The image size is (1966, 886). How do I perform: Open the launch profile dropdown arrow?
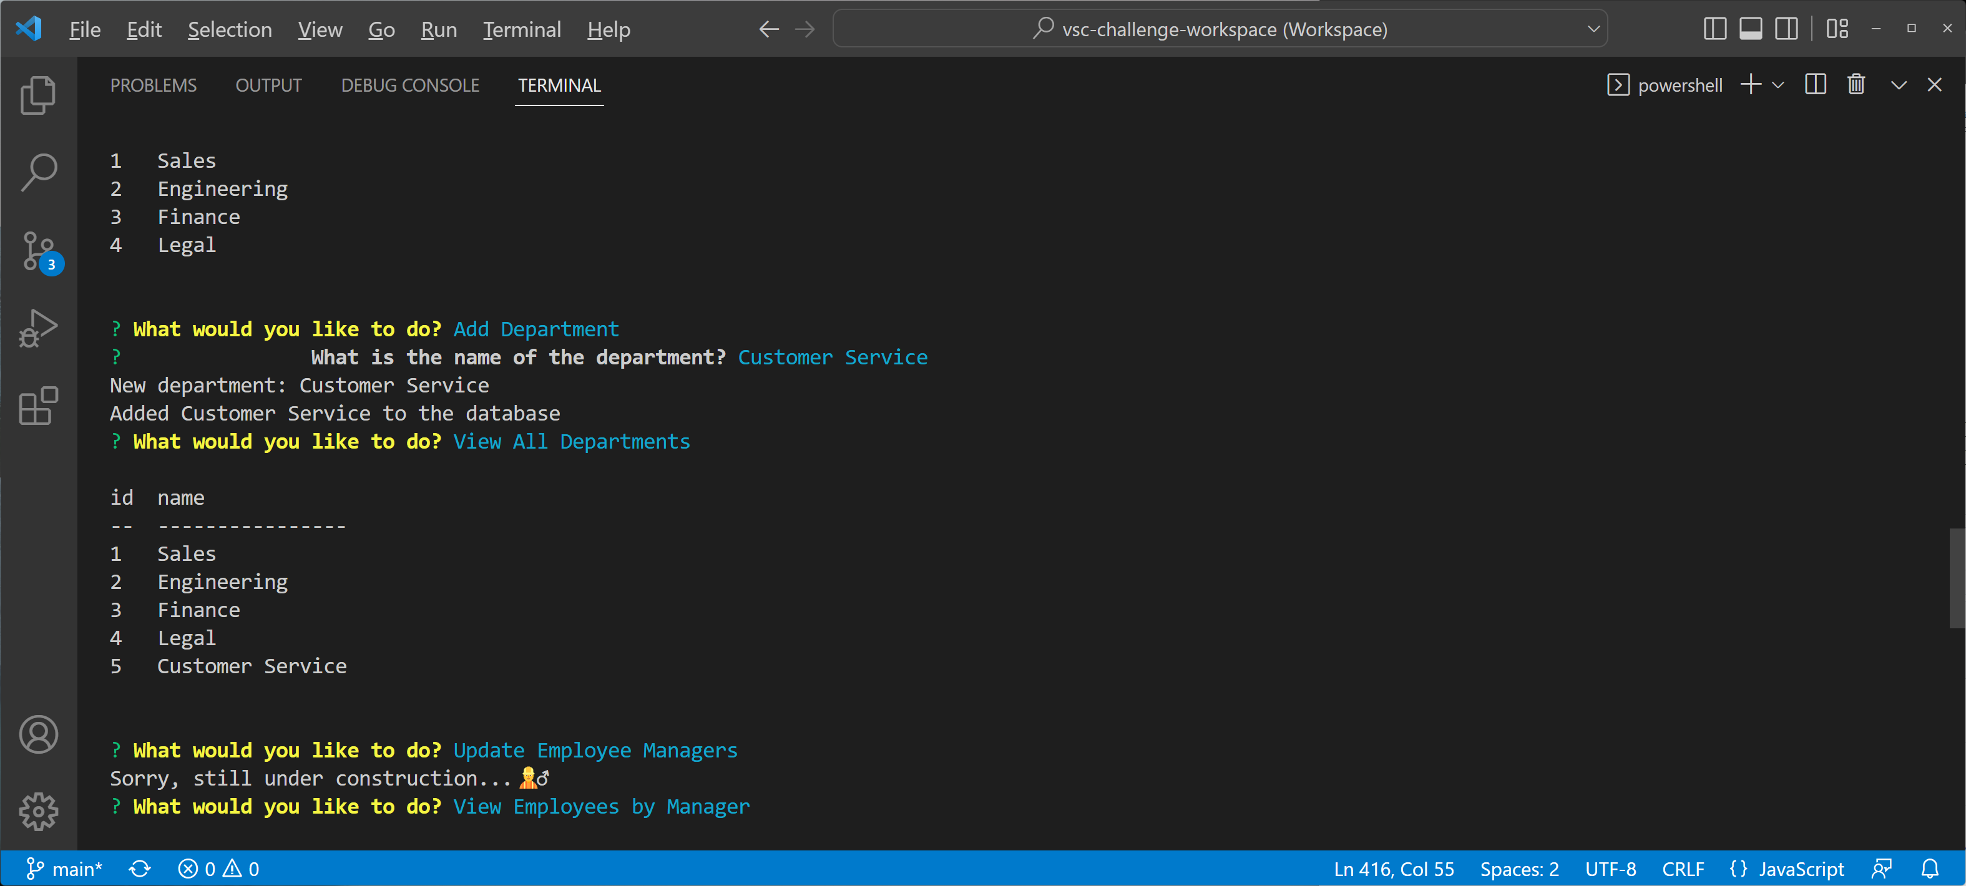(x=1778, y=85)
